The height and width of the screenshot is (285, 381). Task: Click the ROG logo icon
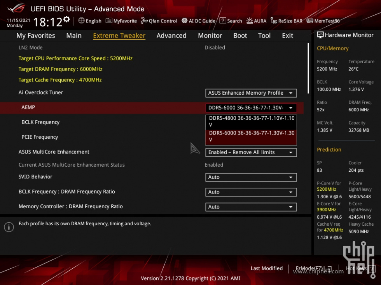pos(16,8)
